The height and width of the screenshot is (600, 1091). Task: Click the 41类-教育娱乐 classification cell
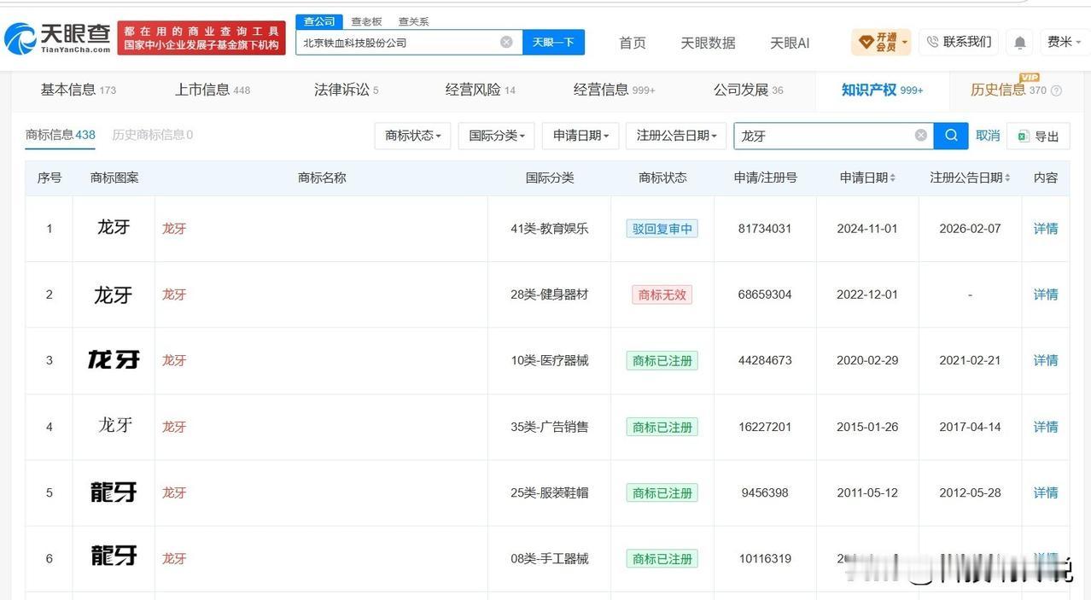point(550,229)
